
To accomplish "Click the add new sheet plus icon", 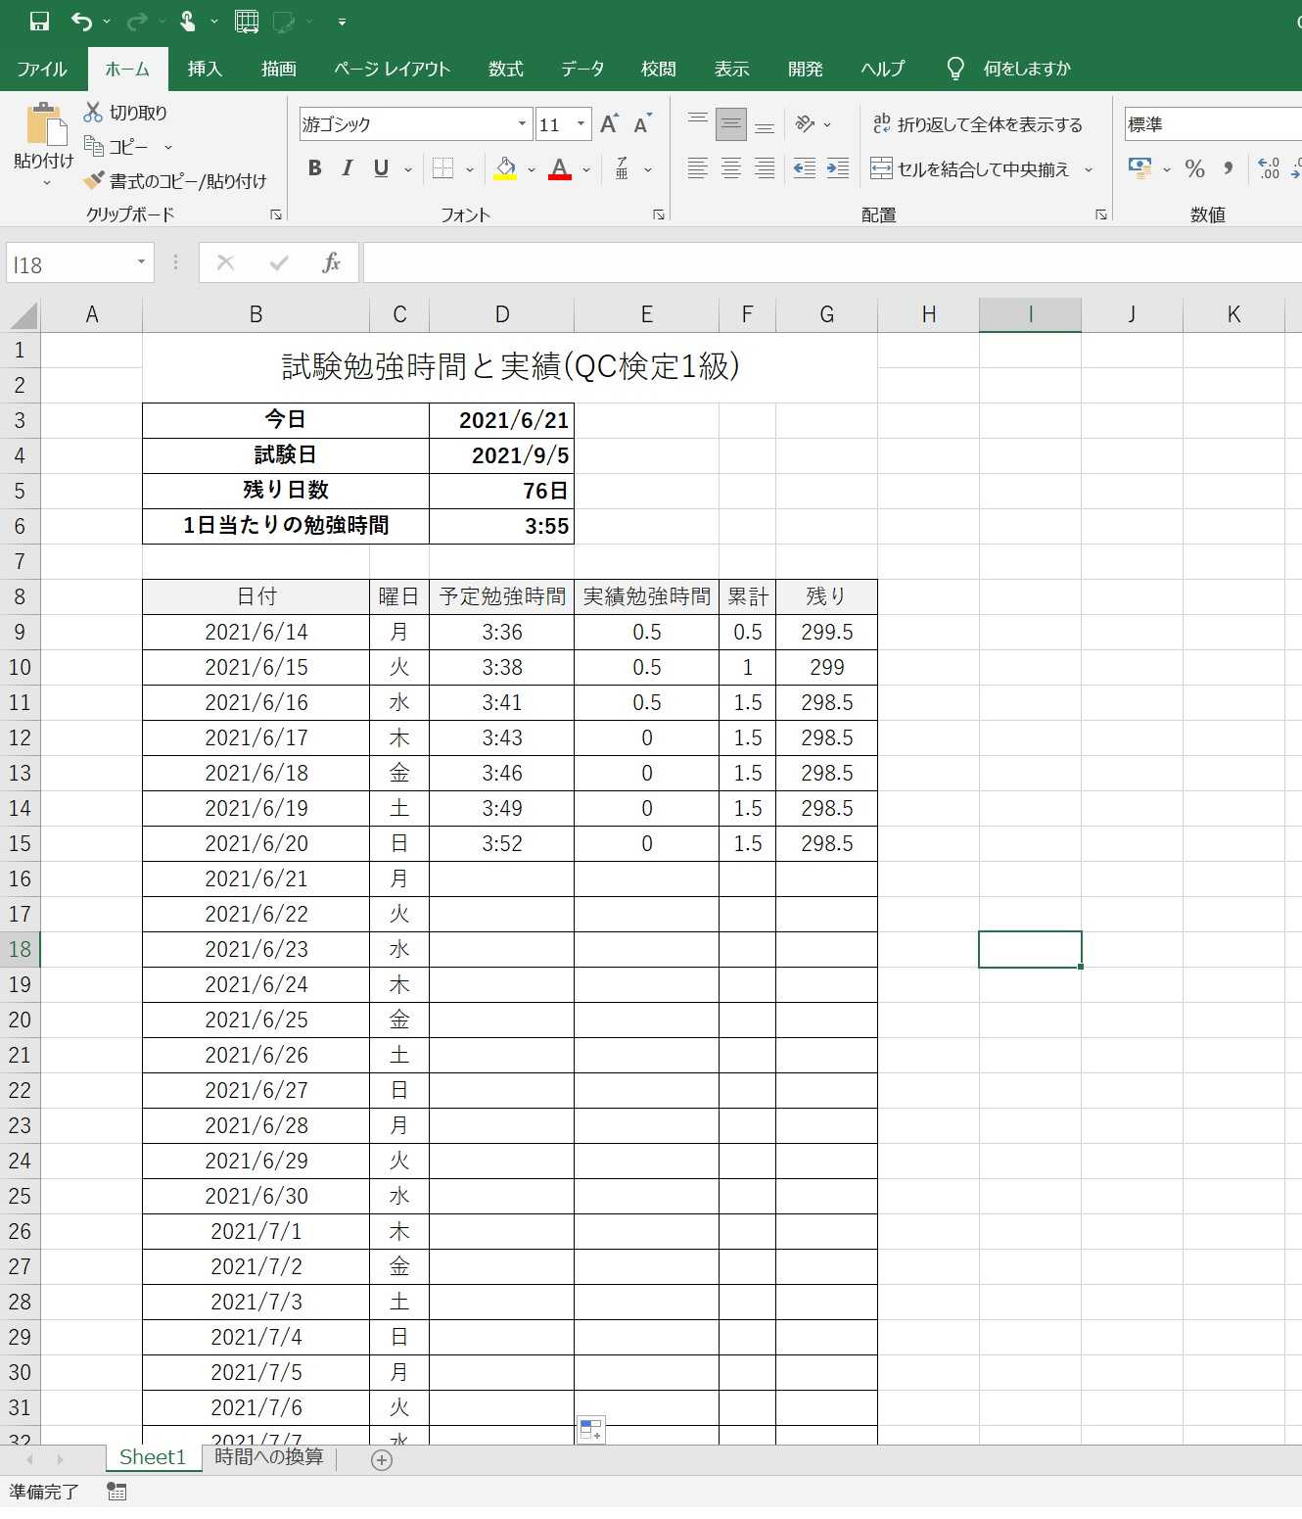I will tap(382, 1460).
